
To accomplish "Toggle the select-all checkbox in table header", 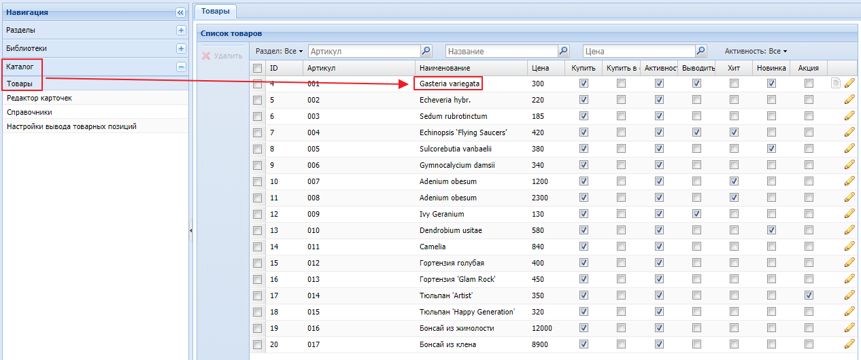I will point(257,68).
